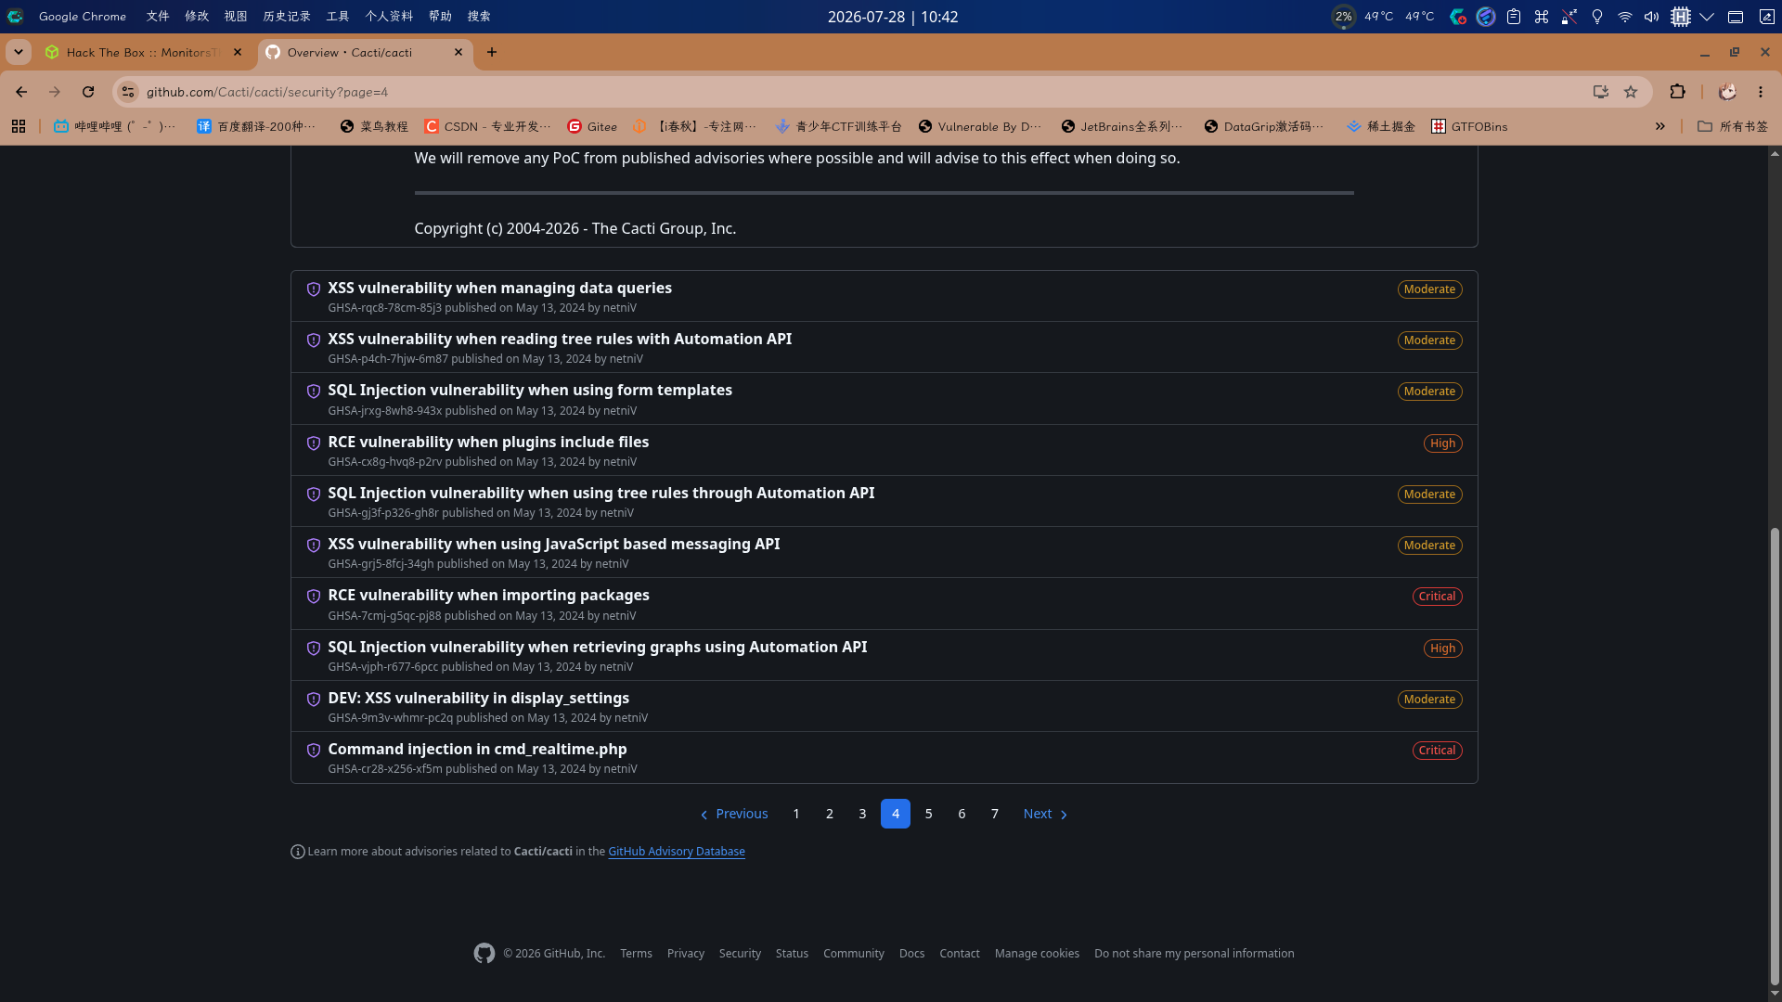This screenshot has width=1782, height=1002.
Task: Go back to previous page in Chrome
Action: [x=21, y=92]
